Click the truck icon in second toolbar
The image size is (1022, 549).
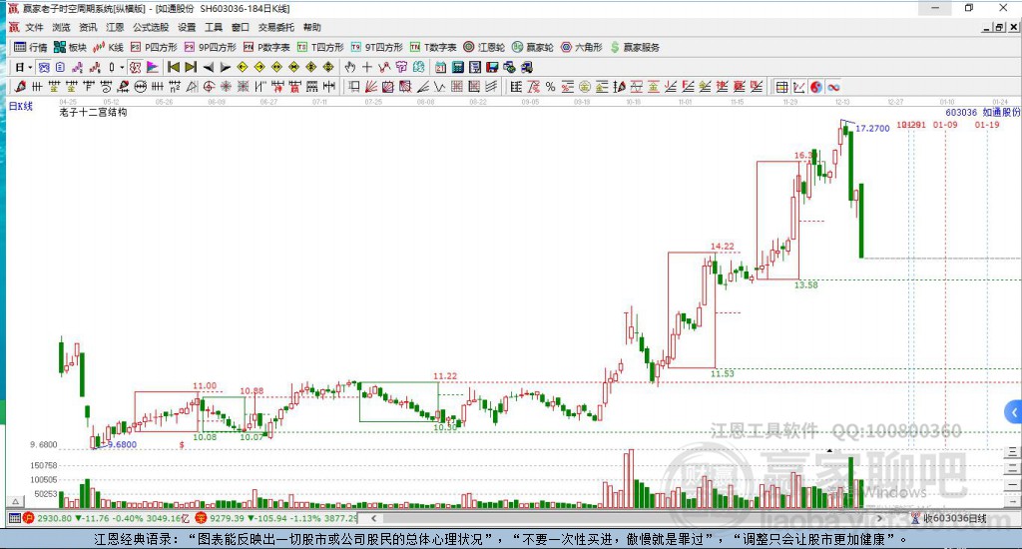527,67
